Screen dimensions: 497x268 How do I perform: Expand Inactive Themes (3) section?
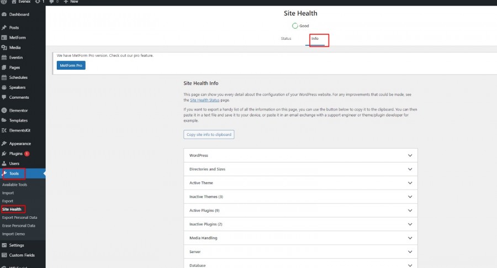click(x=300, y=197)
